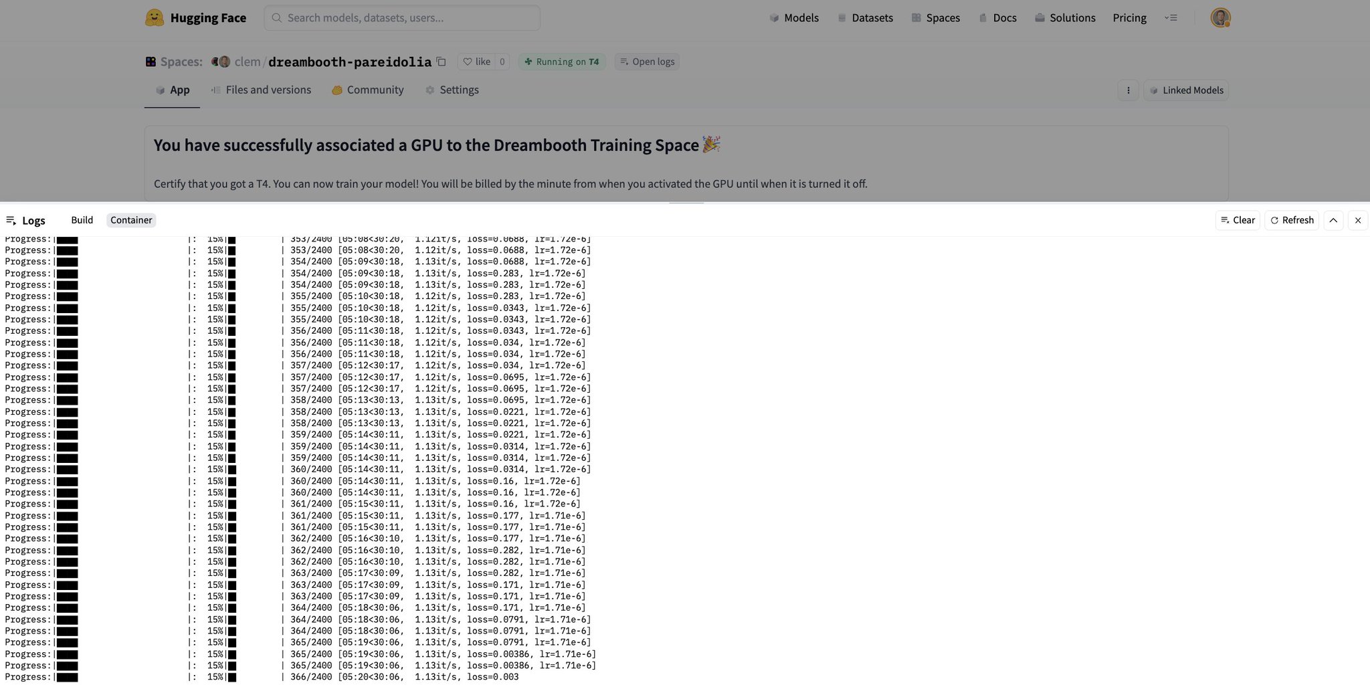Viewport: 1370px width, 689px height.
Task: Click the 360/2400 log line with loss=0.0314
Action: coord(298,470)
